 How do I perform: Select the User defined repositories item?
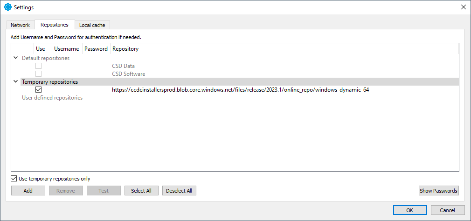pyautogui.click(x=52, y=98)
